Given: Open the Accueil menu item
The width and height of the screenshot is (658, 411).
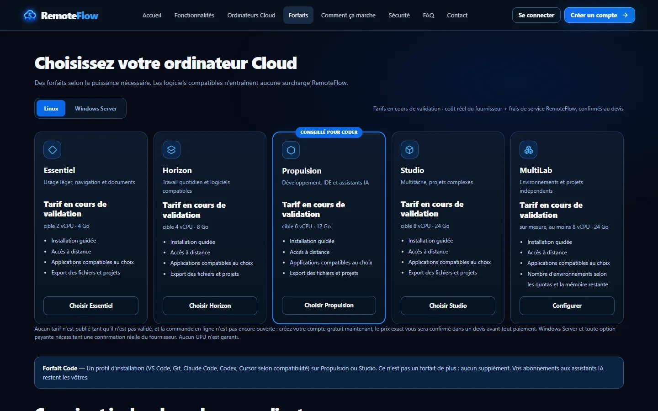Looking at the screenshot, I should [x=152, y=15].
